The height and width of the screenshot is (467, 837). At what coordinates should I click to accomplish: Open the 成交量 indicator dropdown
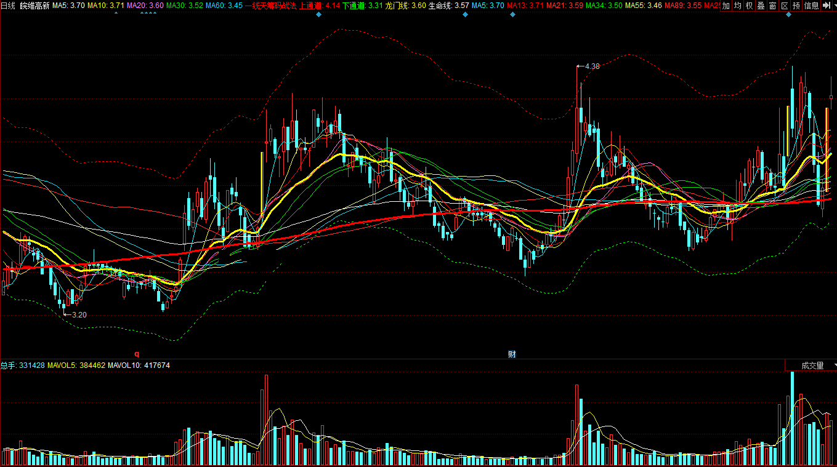[x=811, y=365]
